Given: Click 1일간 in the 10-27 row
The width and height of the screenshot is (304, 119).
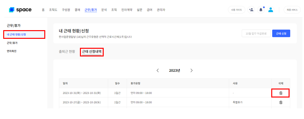Looking at the screenshot, I should pos(117,102).
